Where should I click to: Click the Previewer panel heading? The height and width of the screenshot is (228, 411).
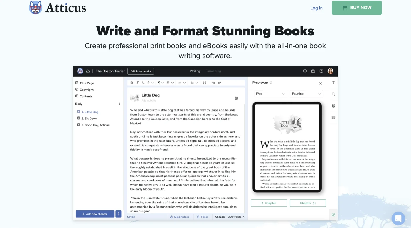pos(260,83)
